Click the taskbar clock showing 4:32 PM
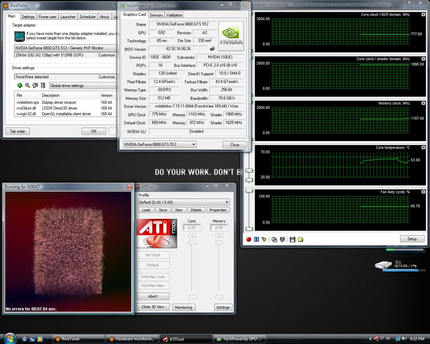 click(x=417, y=339)
